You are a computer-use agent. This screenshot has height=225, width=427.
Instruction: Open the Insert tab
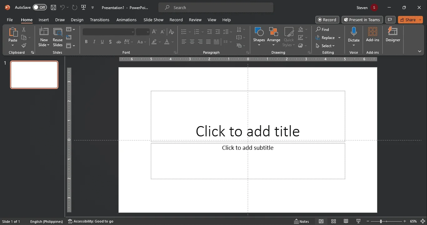tap(44, 20)
